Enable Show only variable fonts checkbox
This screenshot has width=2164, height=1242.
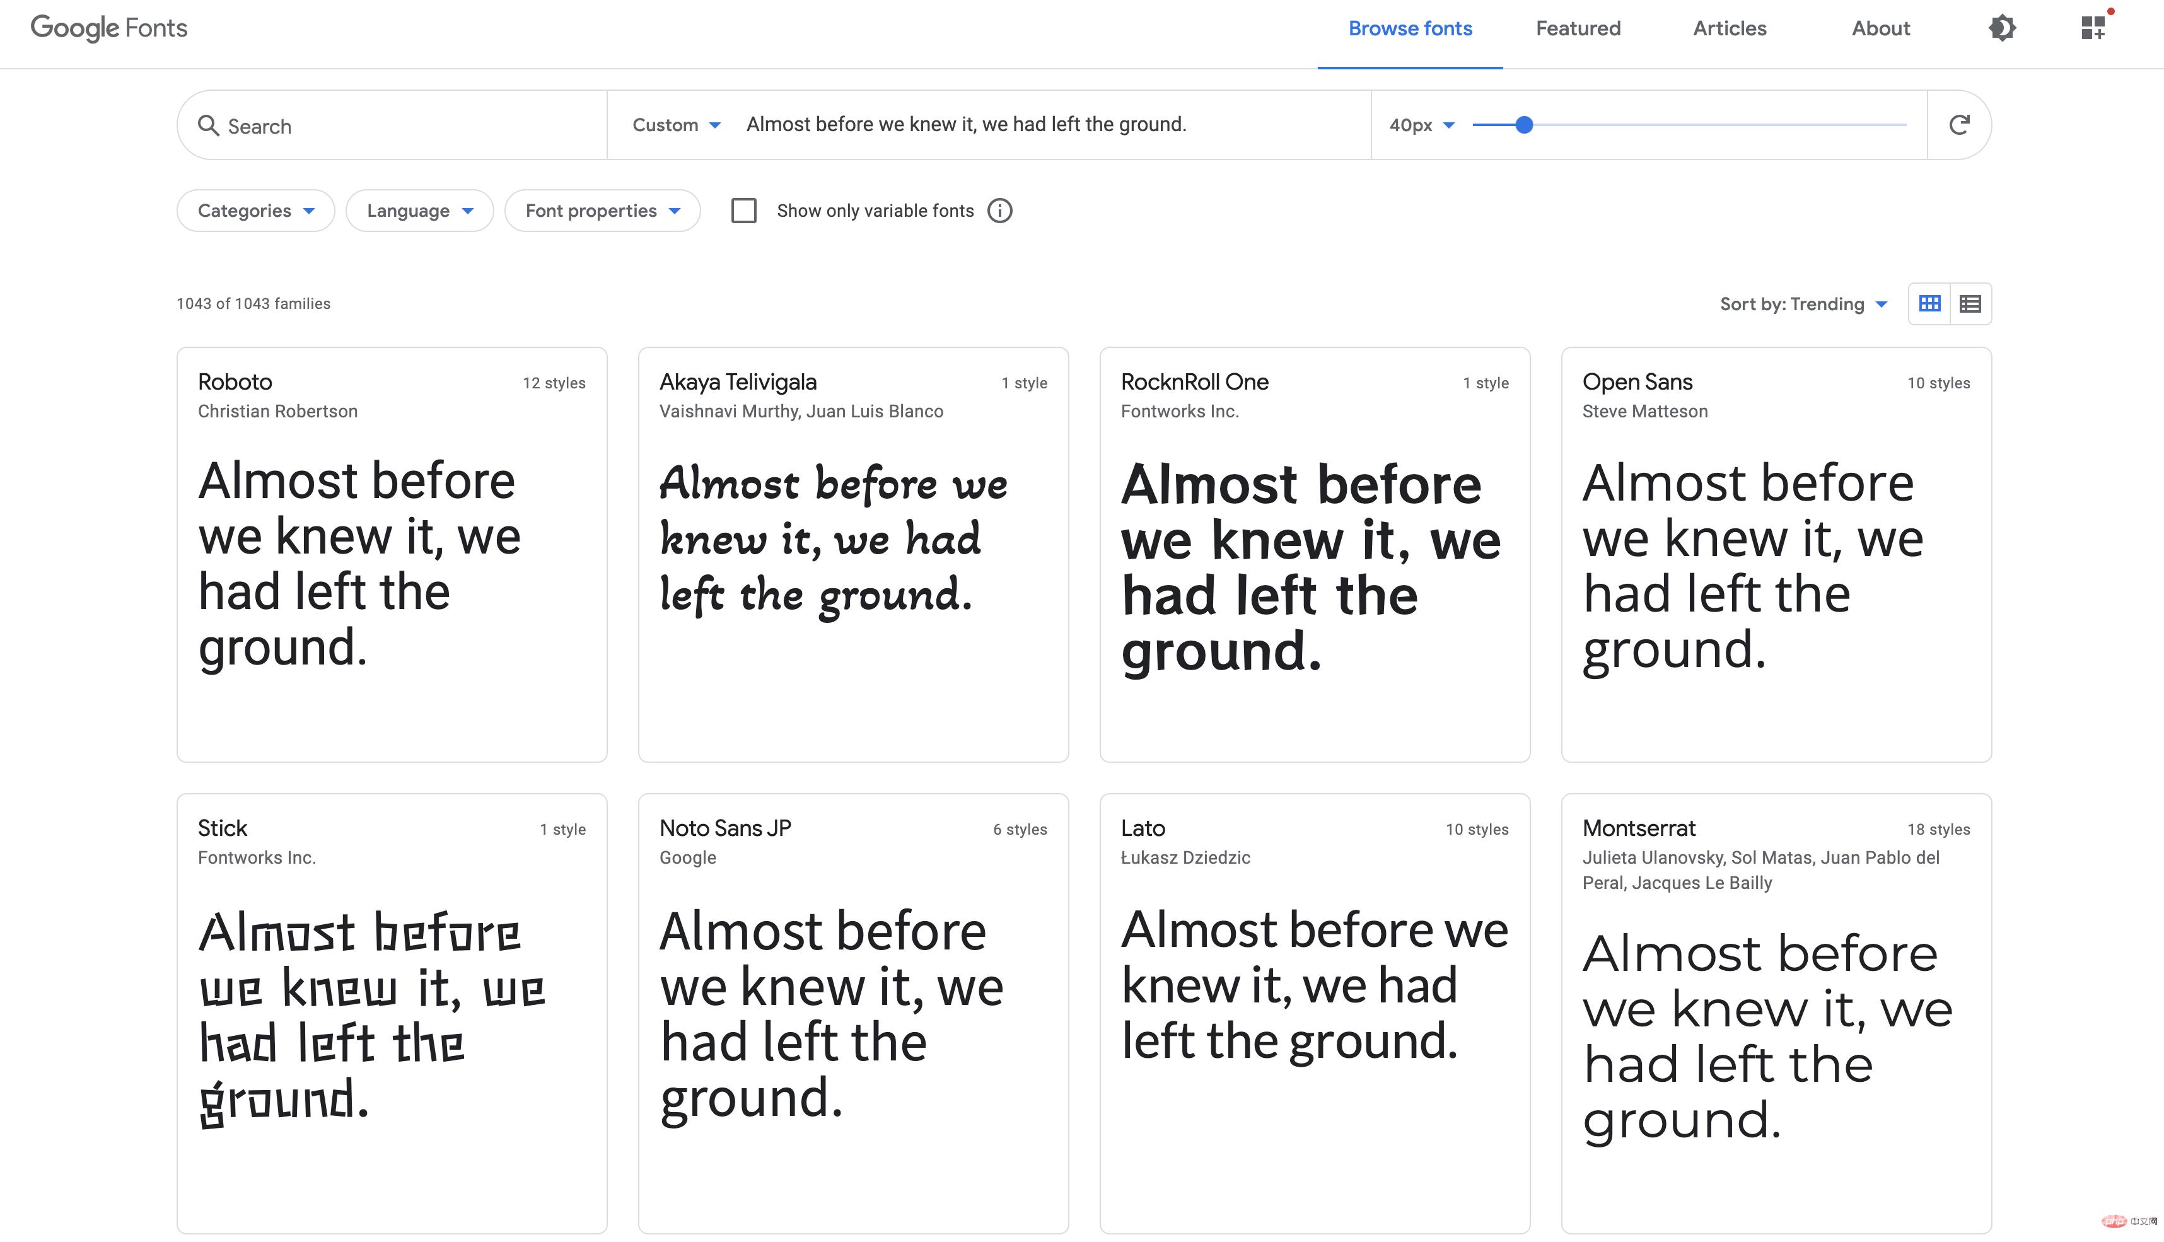(x=744, y=211)
